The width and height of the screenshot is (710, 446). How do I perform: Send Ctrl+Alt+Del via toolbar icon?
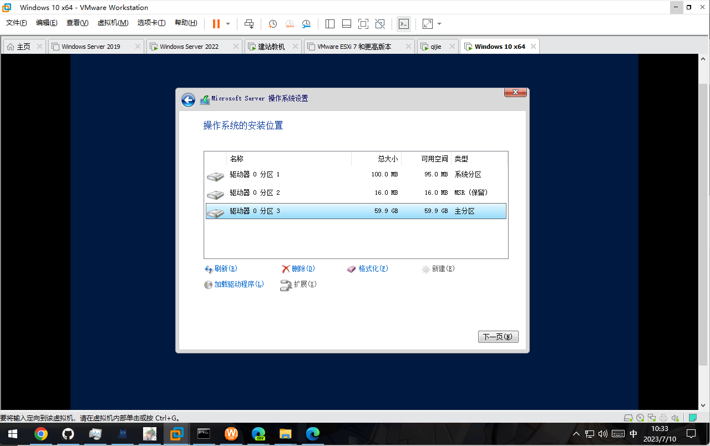[249, 24]
